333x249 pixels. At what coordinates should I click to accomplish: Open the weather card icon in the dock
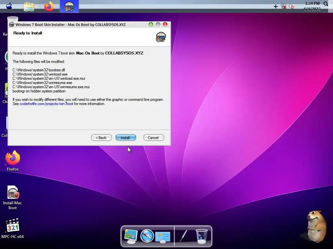(x=163, y=237)
